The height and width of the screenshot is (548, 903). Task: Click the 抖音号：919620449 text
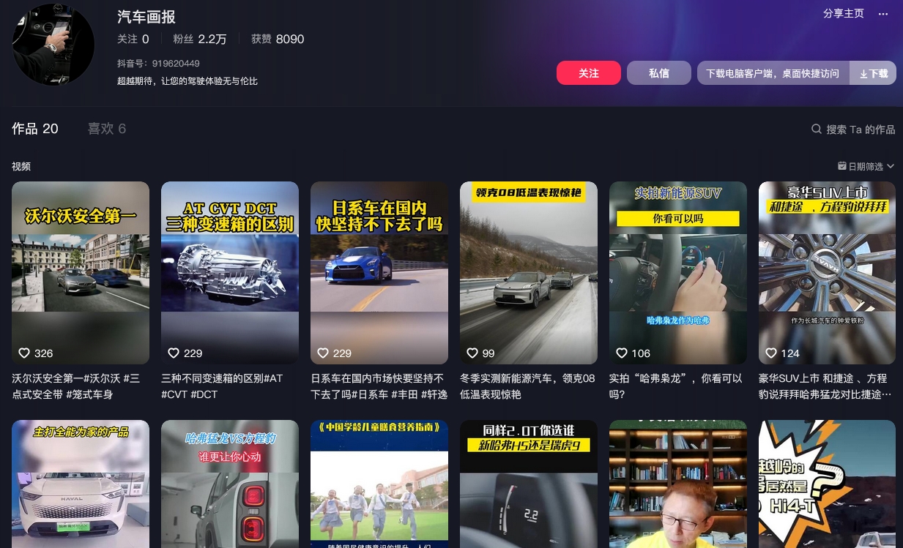click(x=158, y=64)
